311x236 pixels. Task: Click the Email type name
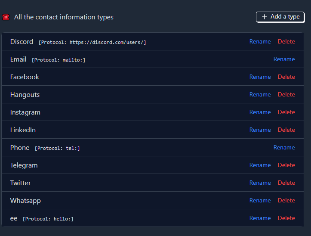[18, 59]
